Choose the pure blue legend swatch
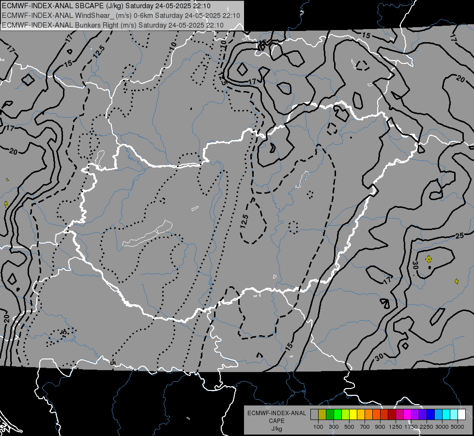Screen dimensions: 474x436 431,414
